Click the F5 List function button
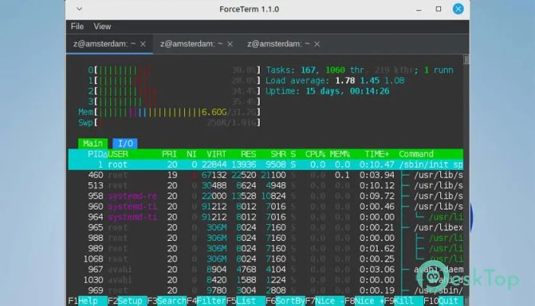Image resolution: width=535 pixels, height=306 pixels. point(245,301)
